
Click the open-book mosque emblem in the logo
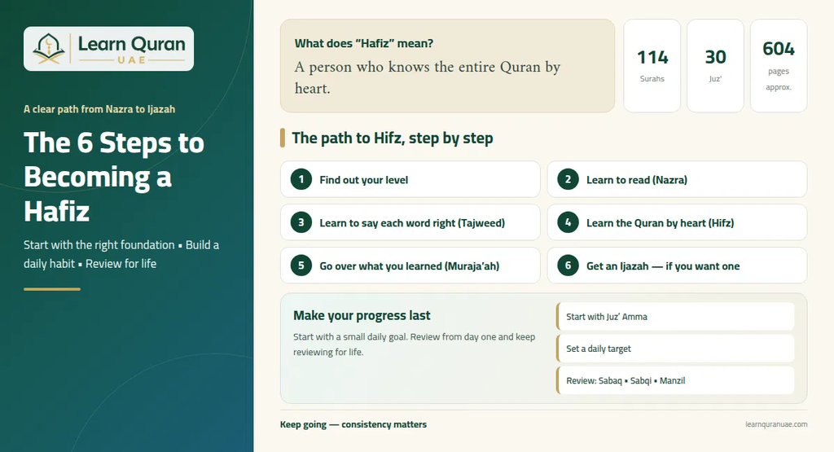click(49, 50)
